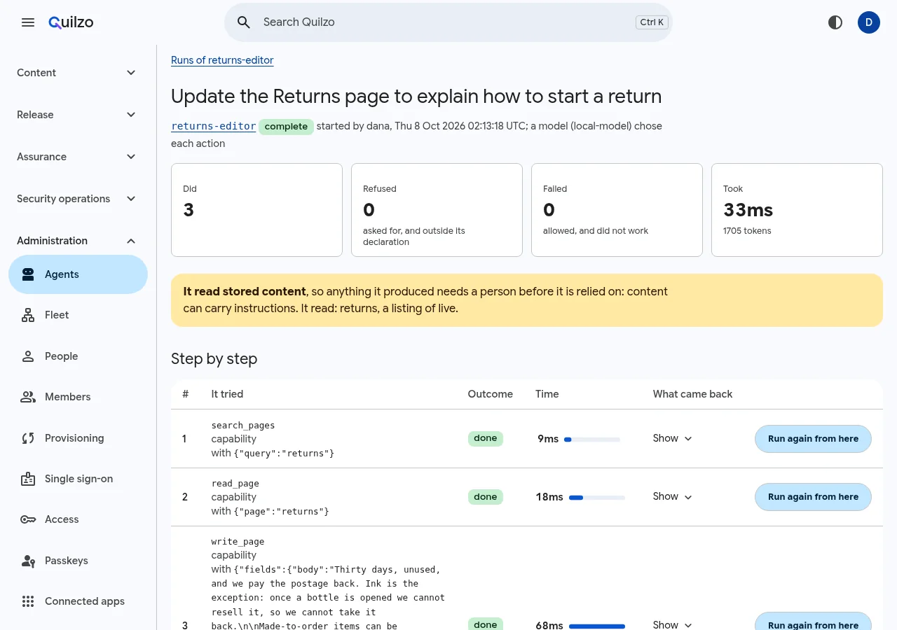Show what came back for search_pages step
The width and height of the screenshot is (897, 630).
coord(673,438)
